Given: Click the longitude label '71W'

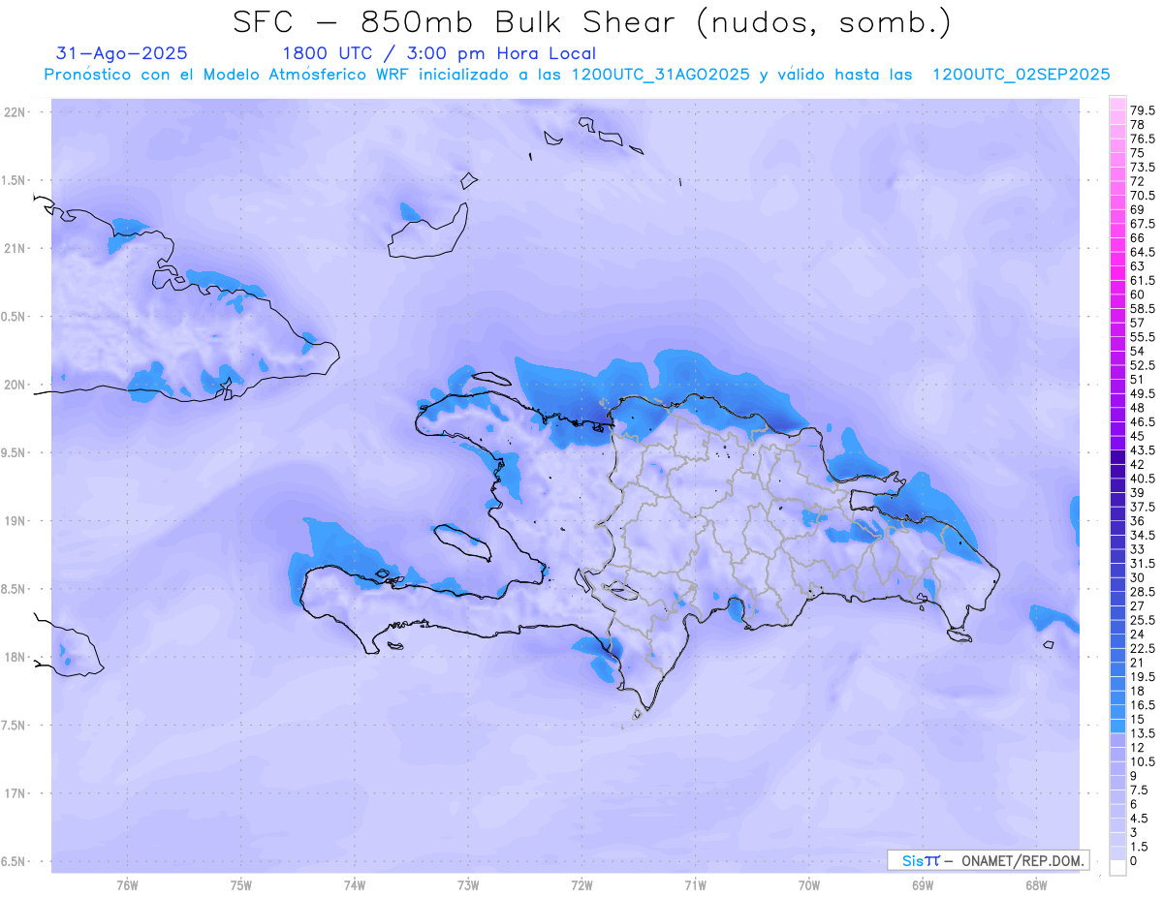Looking at the screenshot, I should click(695, 885).
